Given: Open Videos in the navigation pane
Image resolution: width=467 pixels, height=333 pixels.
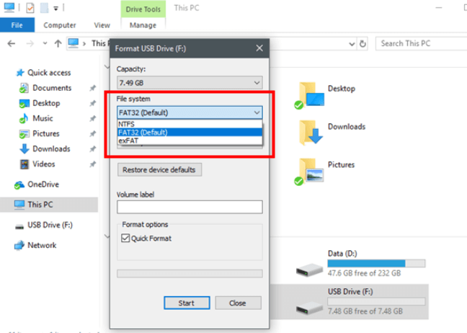Looking at the screenshot, I should pyautogui.click(x=43, y=164).
